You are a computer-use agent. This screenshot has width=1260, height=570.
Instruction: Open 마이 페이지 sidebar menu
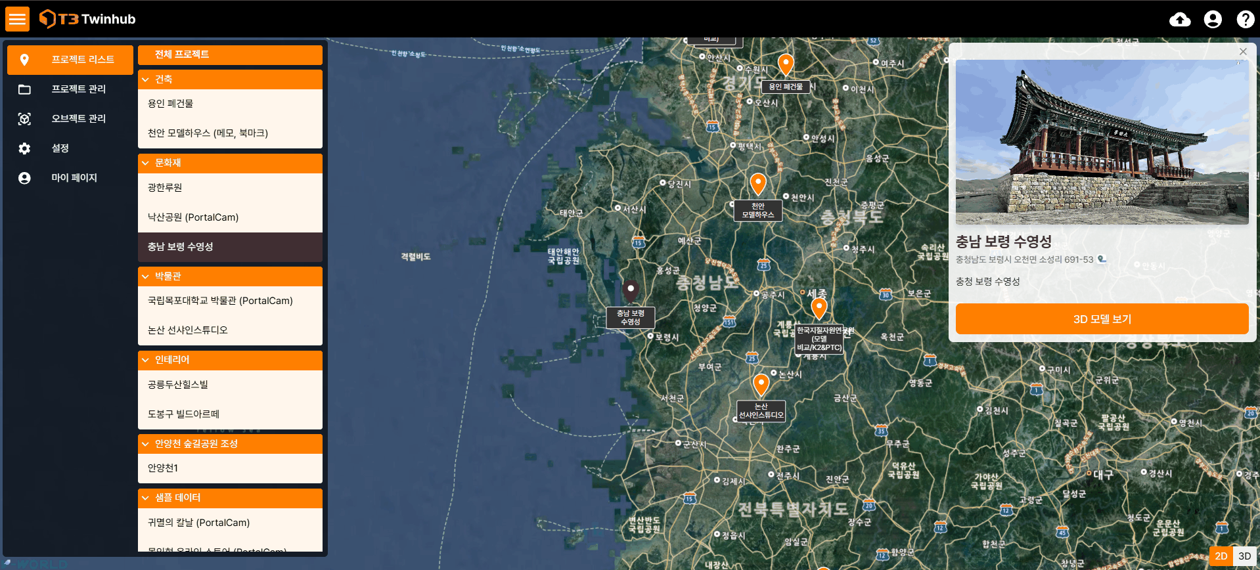pyautogui.click(x=70, y=178)
